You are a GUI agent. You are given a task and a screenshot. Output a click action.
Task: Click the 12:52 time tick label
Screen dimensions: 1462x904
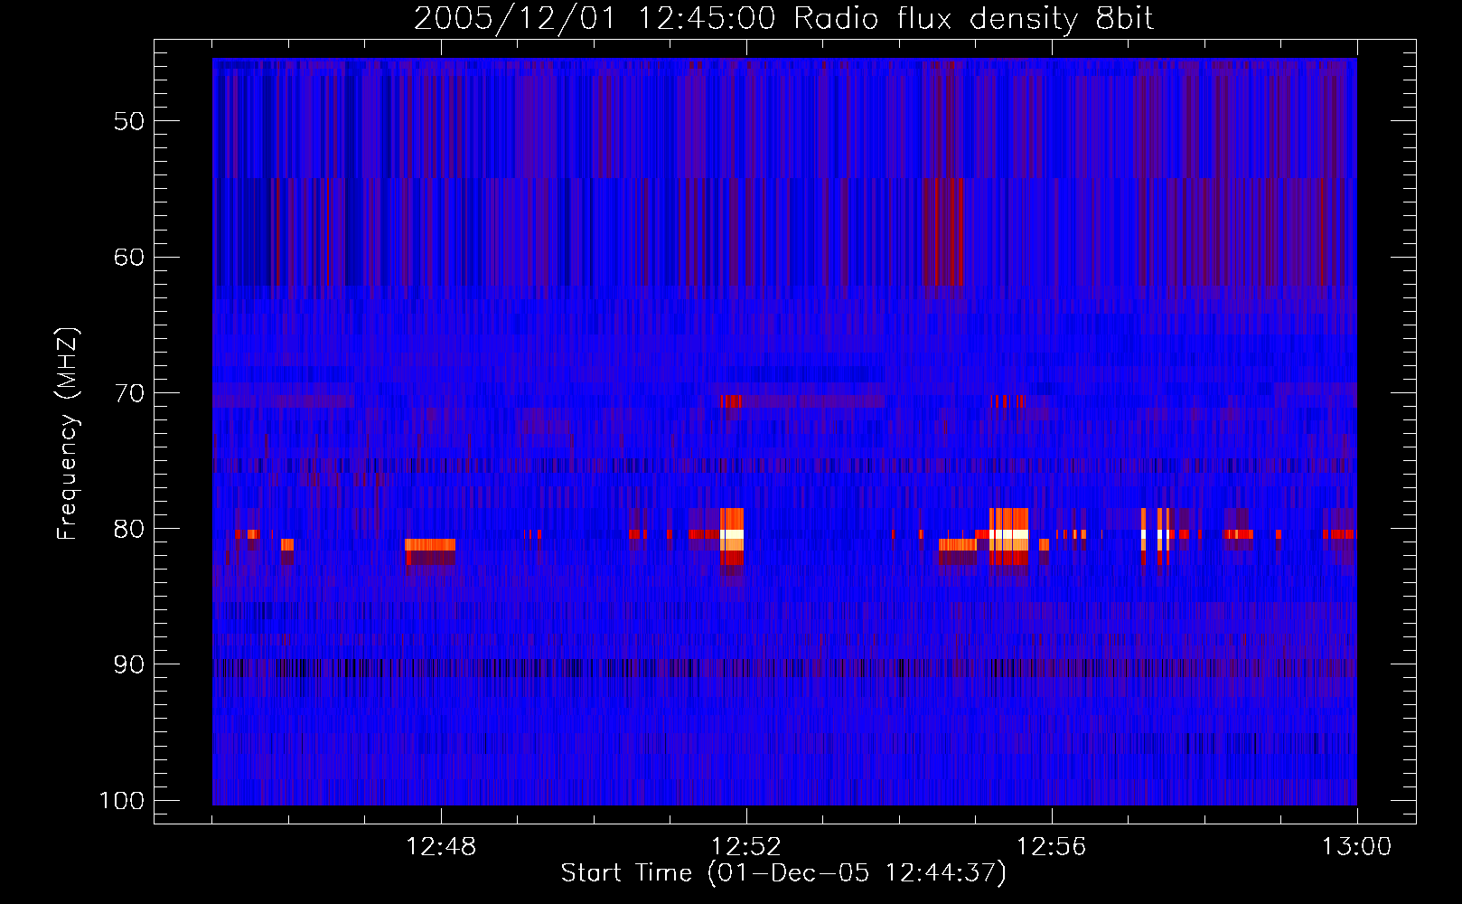pyautogui.click(x=746, y=847)
